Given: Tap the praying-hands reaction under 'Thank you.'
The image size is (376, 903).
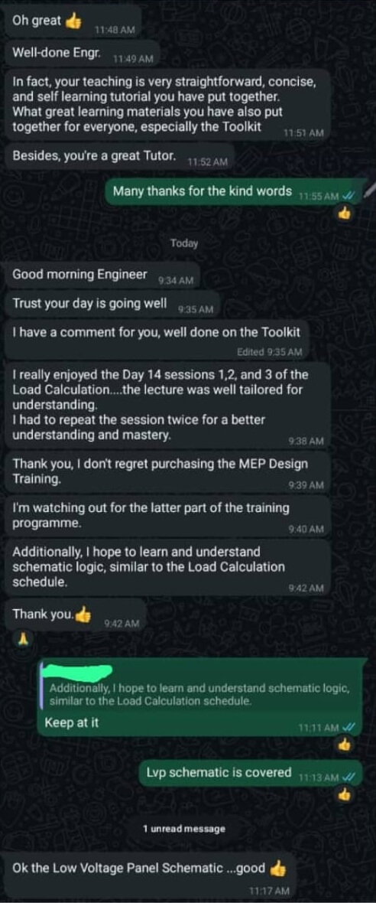Looking at the screenshot, I should (x=24, y=639).
